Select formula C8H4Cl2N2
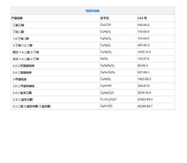This screenshot has width=187, height=163. click(x=108, y=72)
